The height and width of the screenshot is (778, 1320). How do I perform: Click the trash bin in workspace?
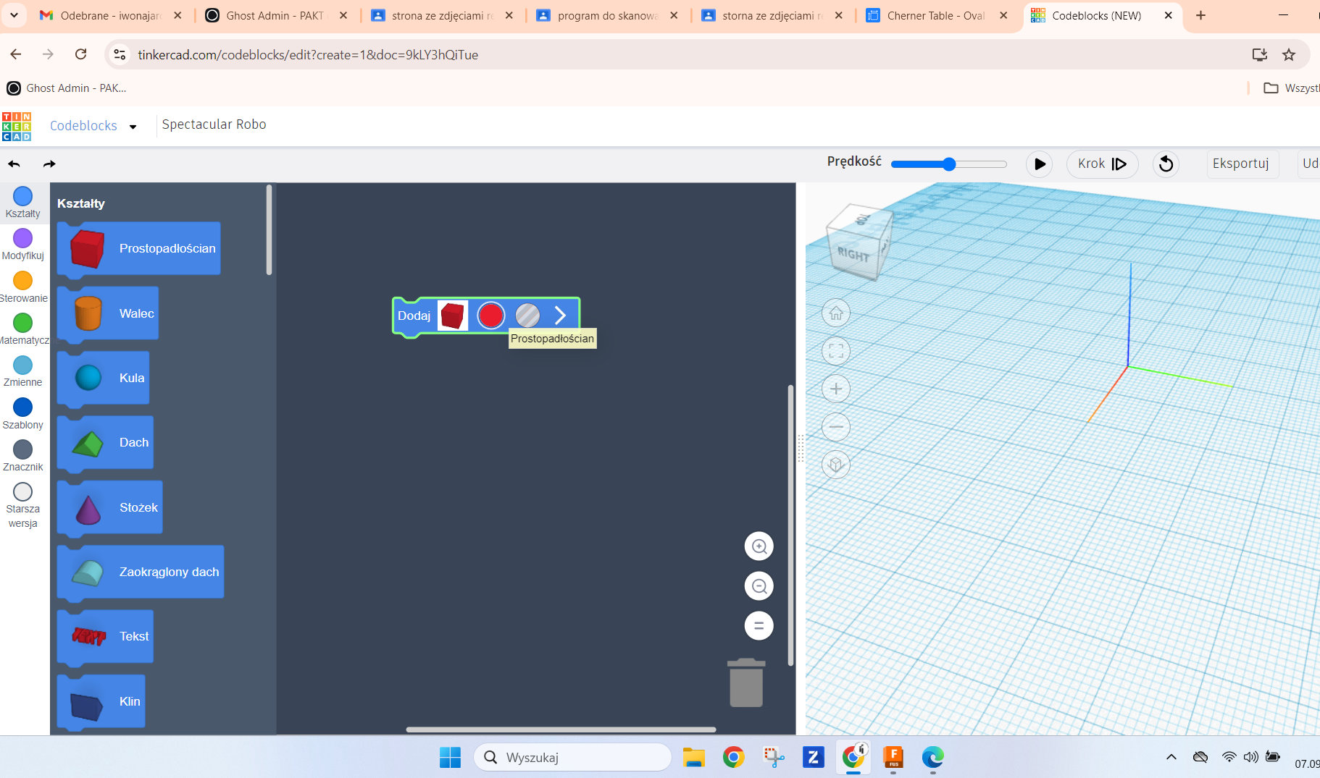pos(746,682)
